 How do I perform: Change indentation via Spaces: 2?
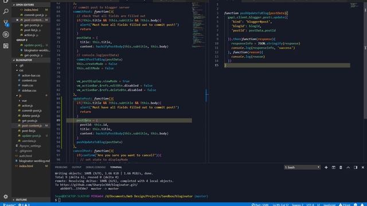click(x=297, y=205)
